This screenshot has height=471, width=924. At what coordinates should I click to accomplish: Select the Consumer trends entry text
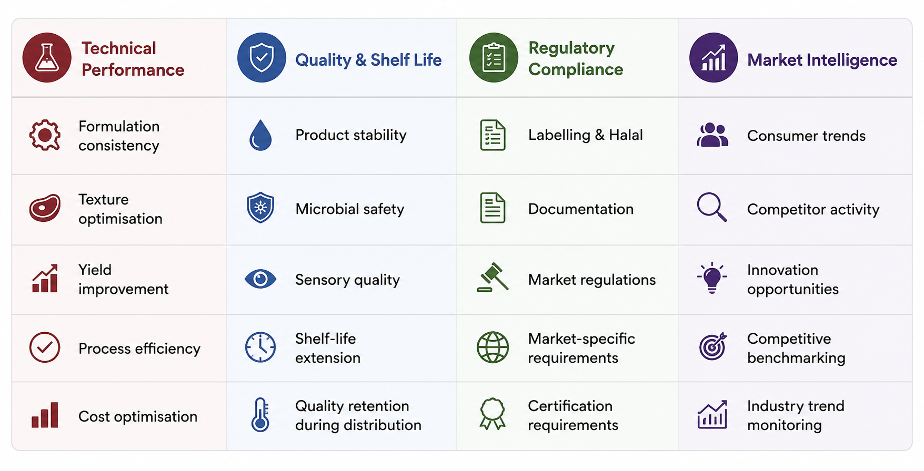[806, 136]
